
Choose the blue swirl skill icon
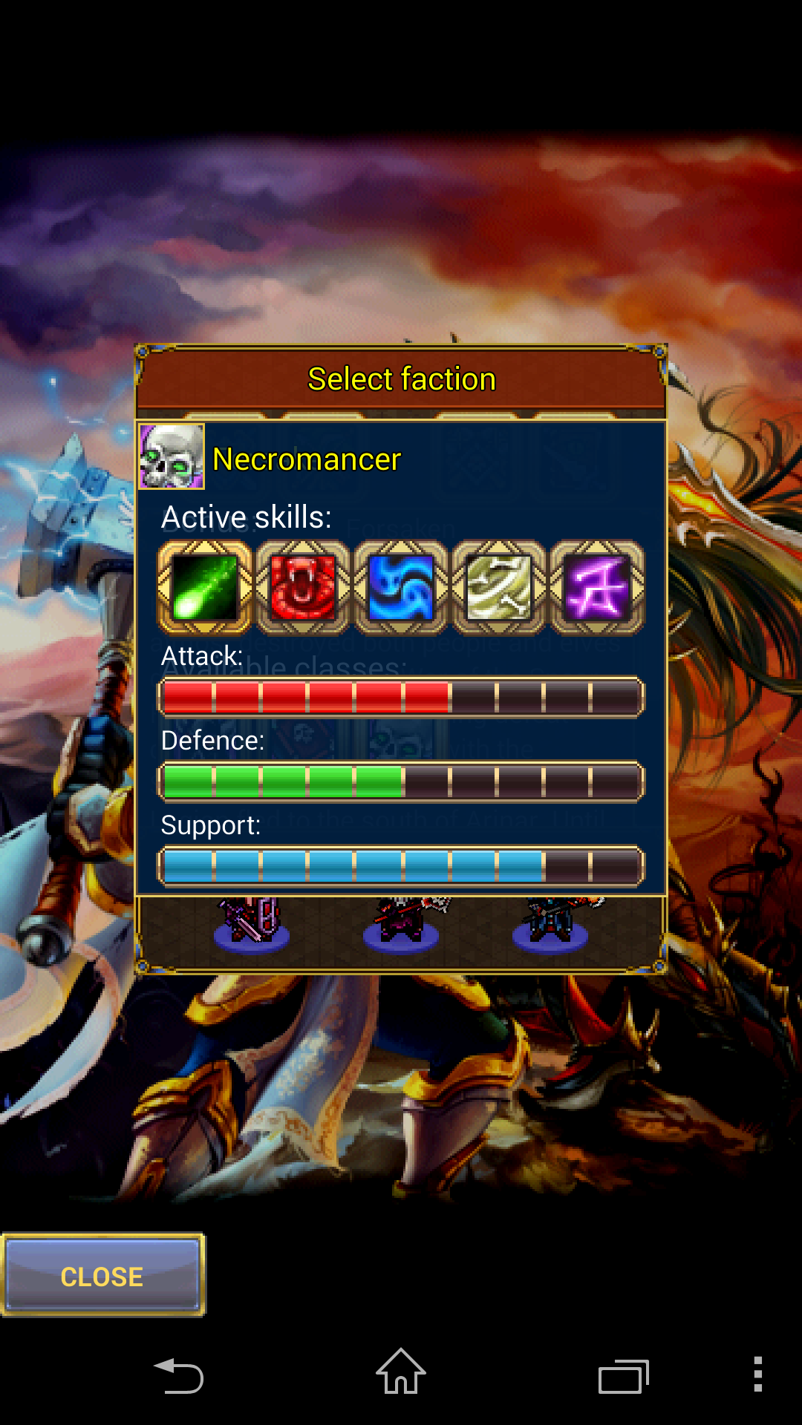pyautogui.click(x=400, y=588)
